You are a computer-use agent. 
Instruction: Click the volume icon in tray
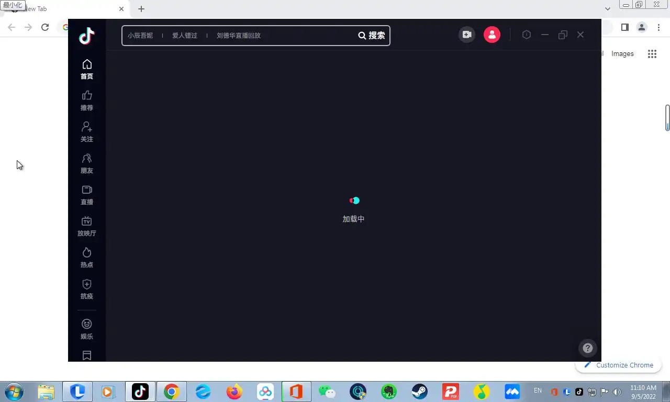click(617, 392)
